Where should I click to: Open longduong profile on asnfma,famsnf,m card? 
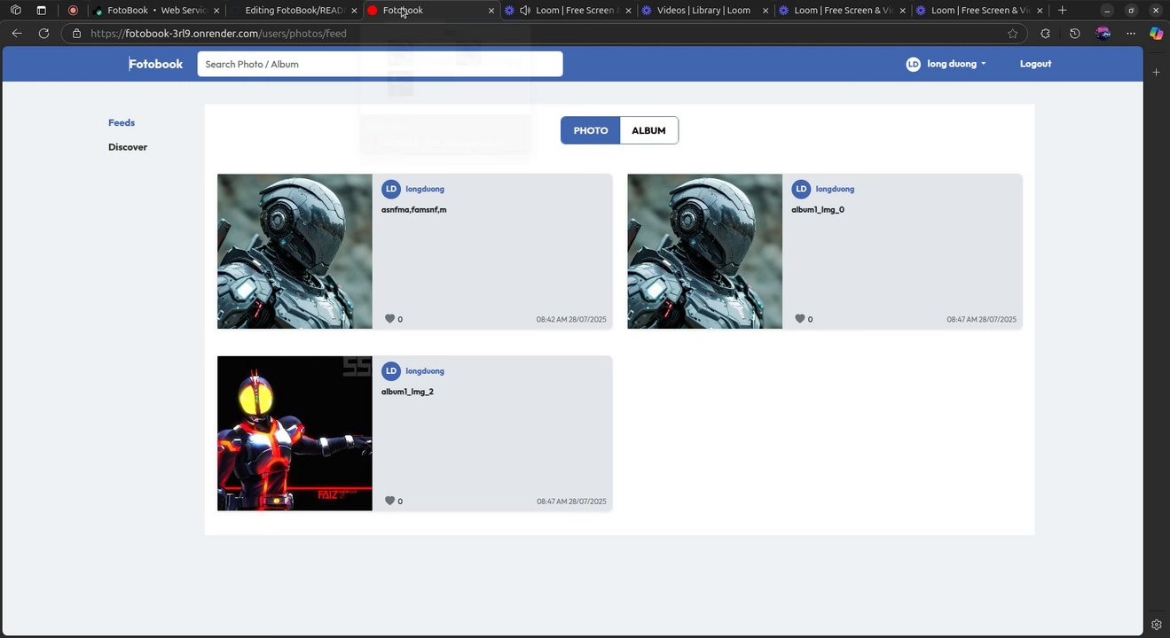point(425,189)
